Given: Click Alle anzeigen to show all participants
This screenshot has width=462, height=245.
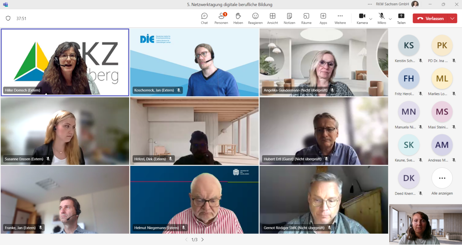Looking at the screenshot, I should click(442, 181).
